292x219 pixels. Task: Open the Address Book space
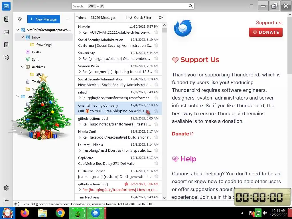pyautogui.click(x=6, y=19)
